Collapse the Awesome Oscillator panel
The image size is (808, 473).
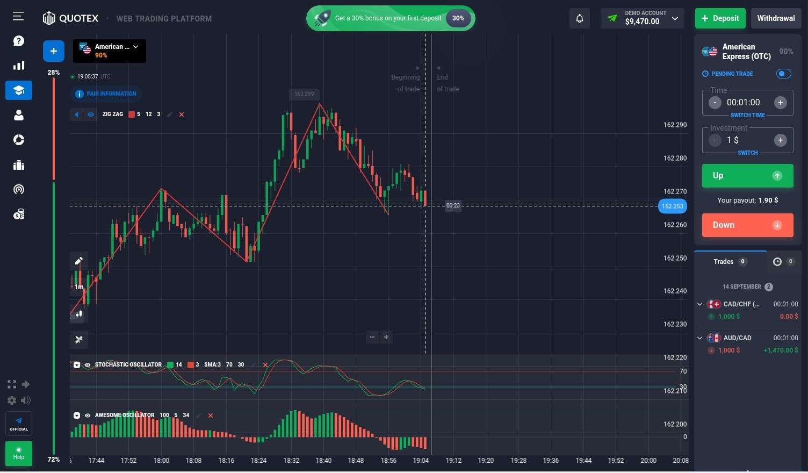point(77,415)
